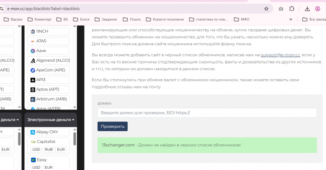Choose EUR under Capitalist
326x170 pixels.
[x=61, y=150]
